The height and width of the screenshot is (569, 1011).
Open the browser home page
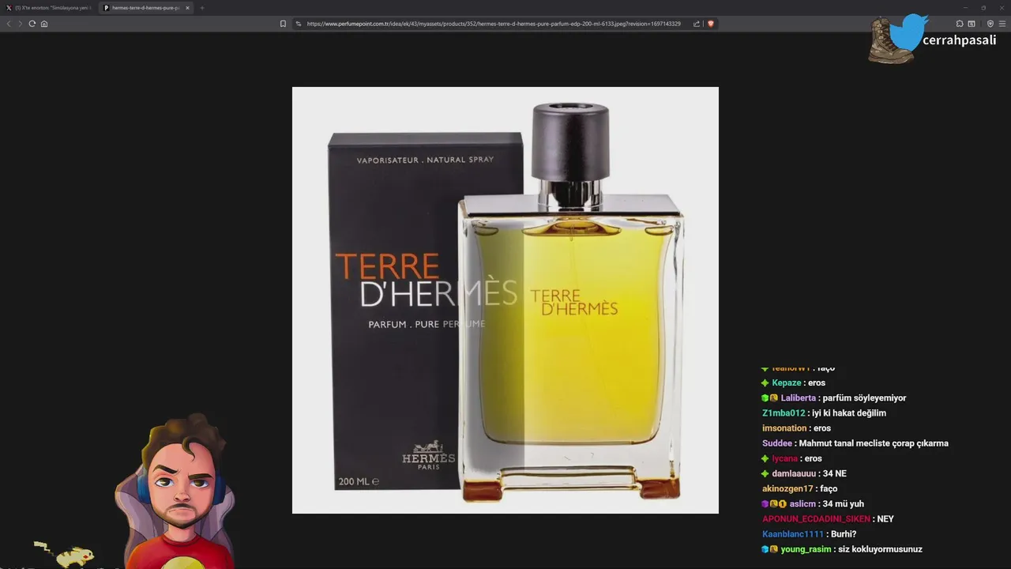(44, 24)
